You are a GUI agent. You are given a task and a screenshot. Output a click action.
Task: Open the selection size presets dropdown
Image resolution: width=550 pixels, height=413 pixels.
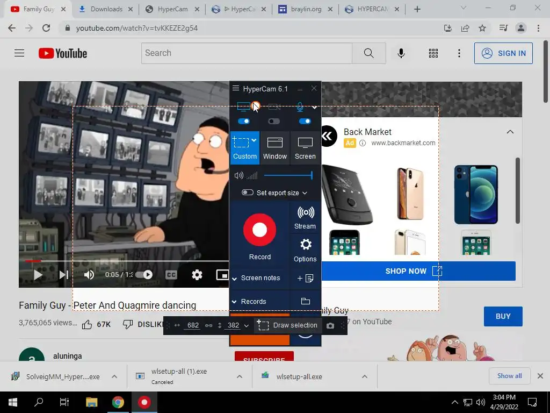point(246,326)
